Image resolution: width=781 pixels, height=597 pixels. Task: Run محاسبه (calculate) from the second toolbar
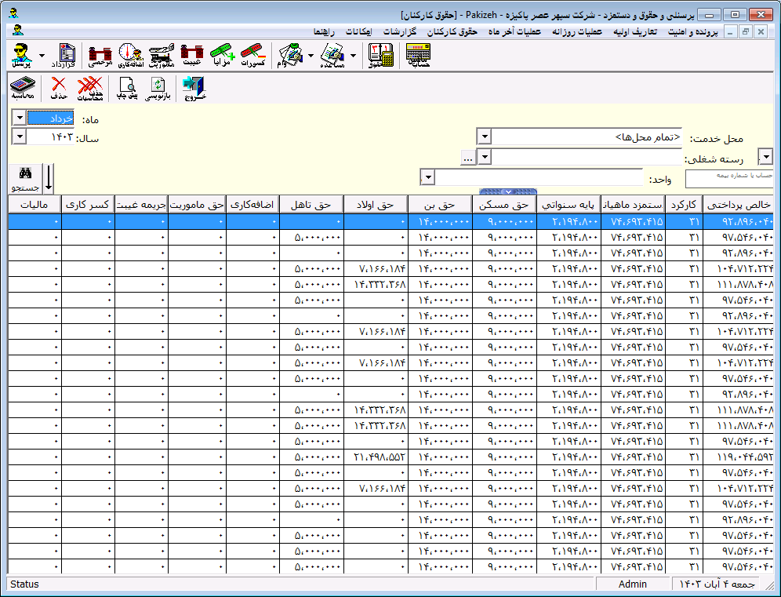23,88
